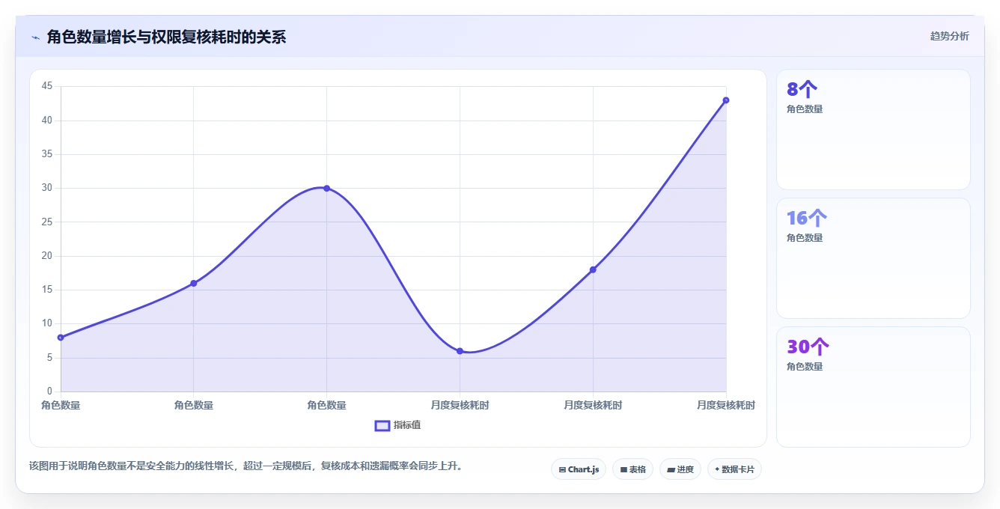
Task: Click the y-axis label 15
Action: (47, 290)
